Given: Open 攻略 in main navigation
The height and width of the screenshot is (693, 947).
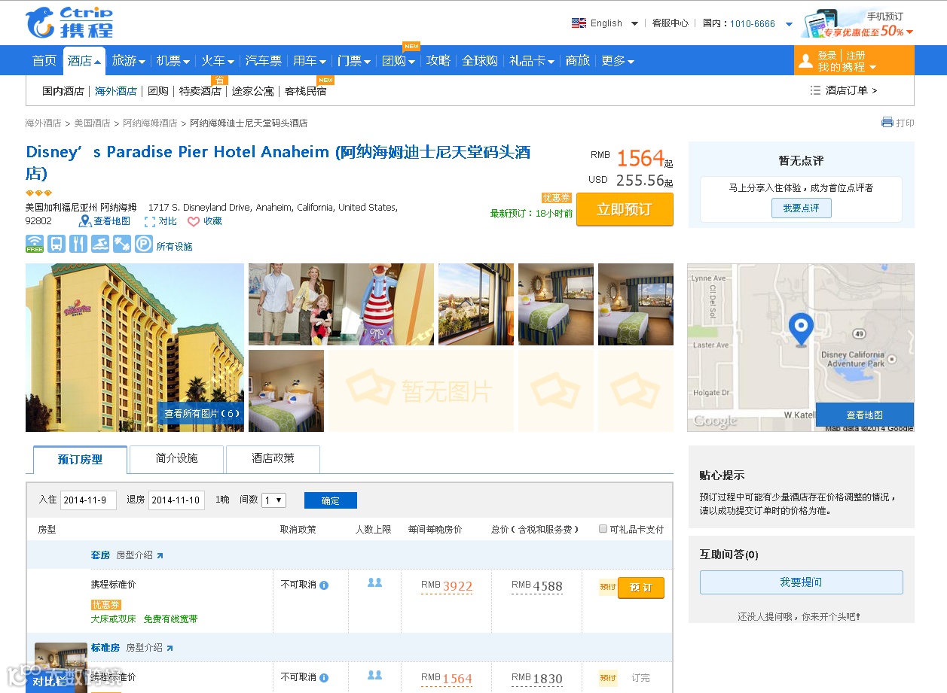Looking at the screenshot, I should (438, 61).
